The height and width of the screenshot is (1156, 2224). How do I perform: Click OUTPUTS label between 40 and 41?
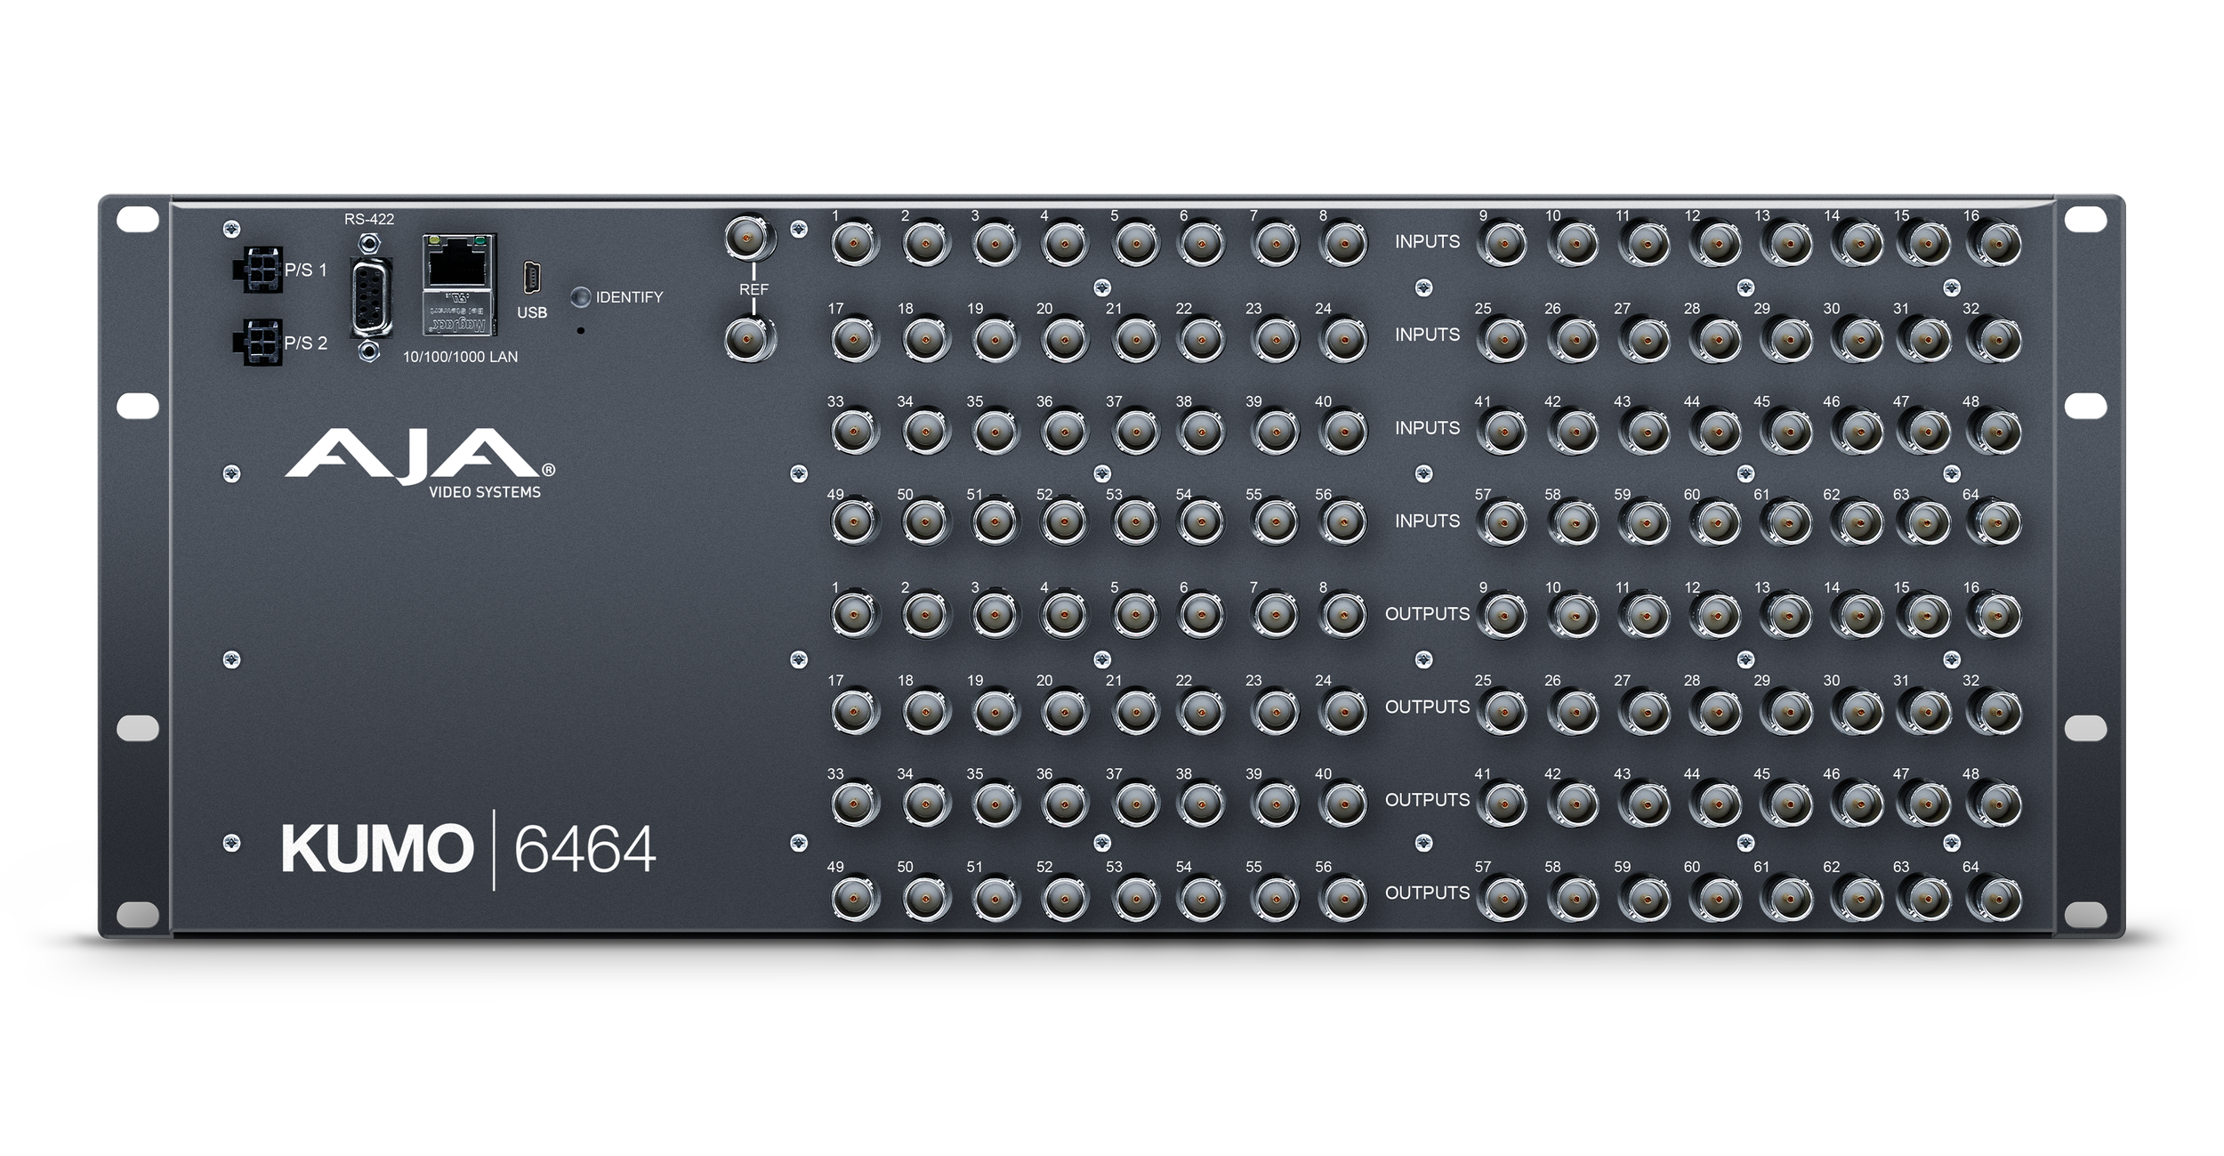click(1427, 800)
